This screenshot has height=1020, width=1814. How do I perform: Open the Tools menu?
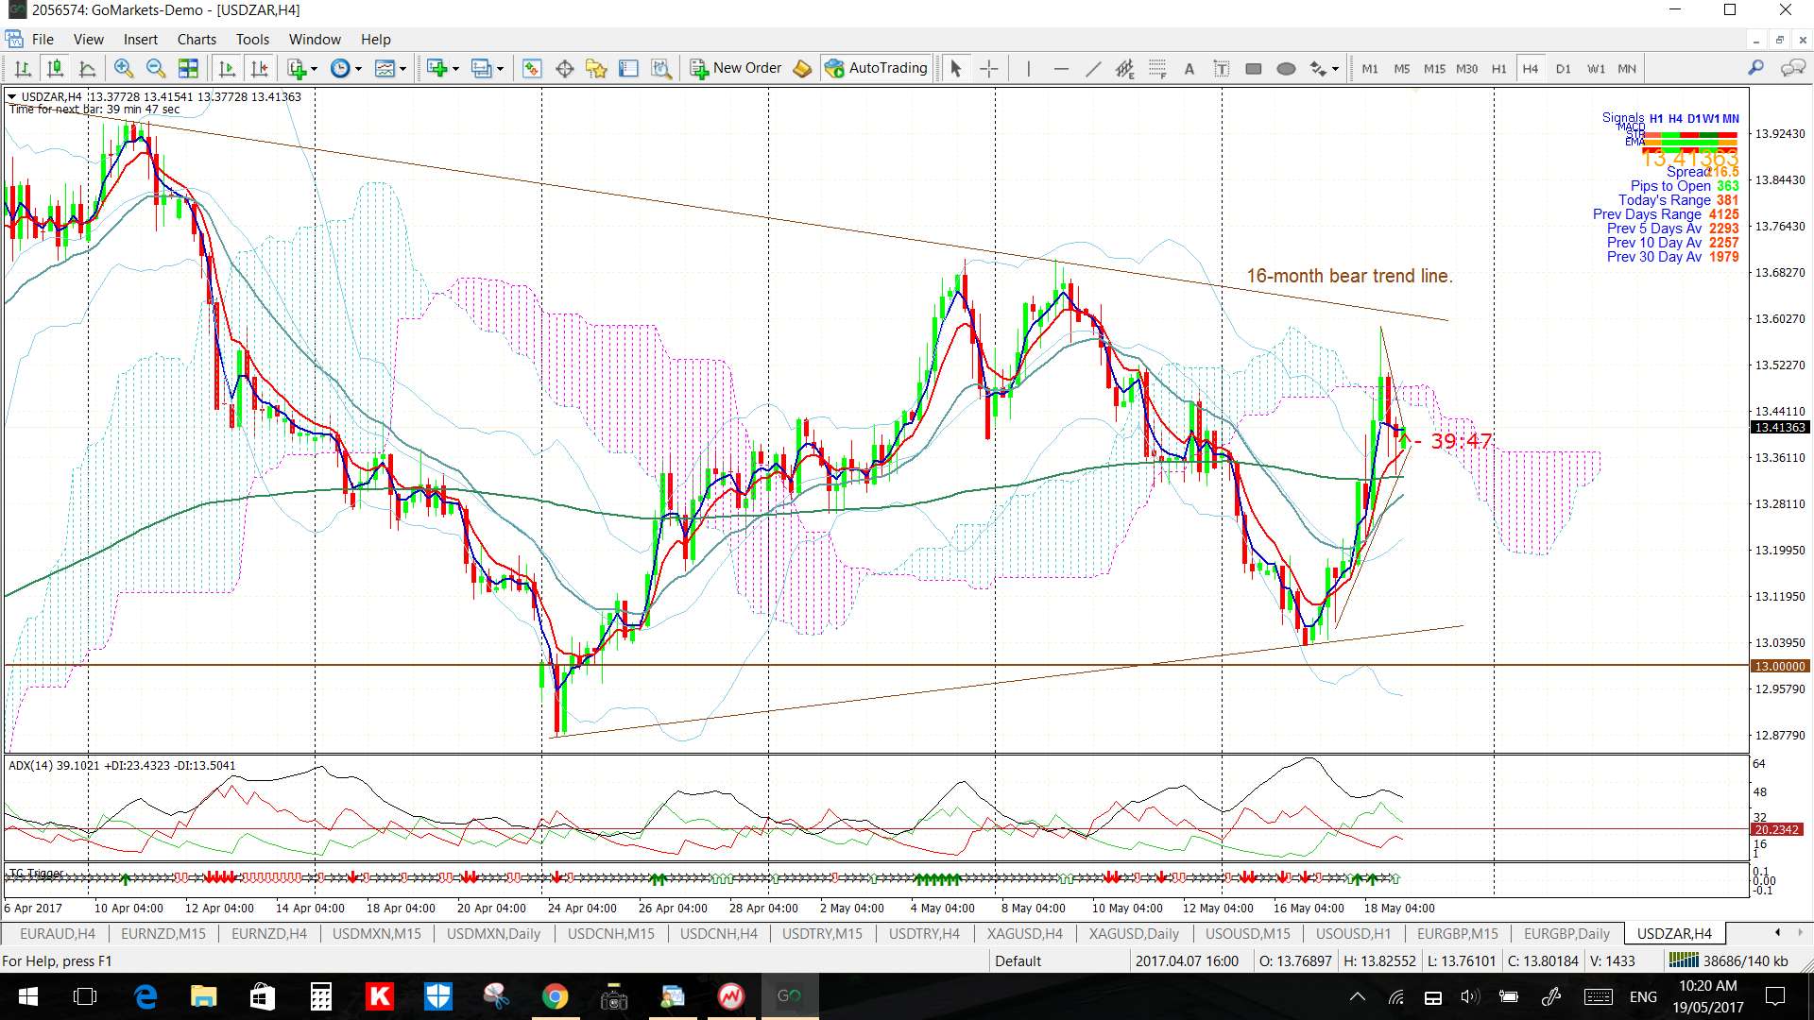252,40
